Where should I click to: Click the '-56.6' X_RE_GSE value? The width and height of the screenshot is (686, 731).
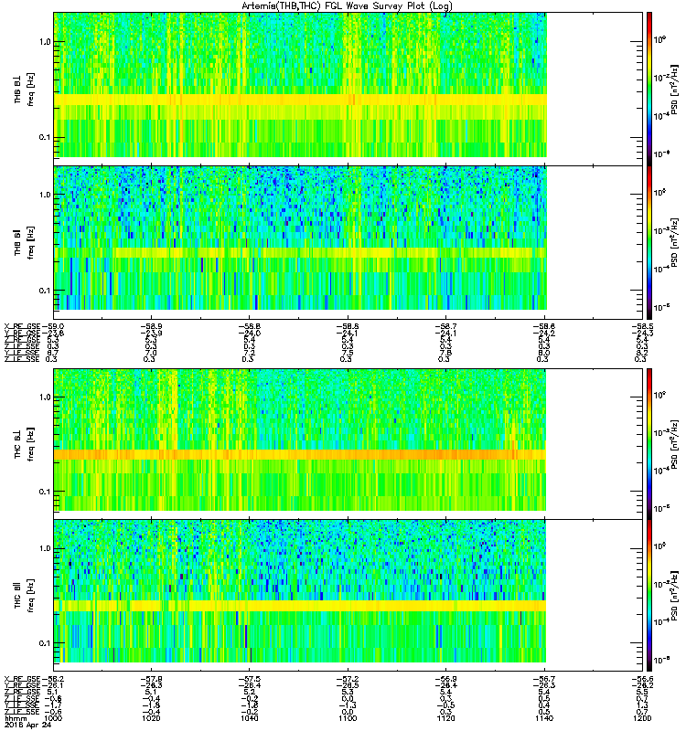(643, 679)
